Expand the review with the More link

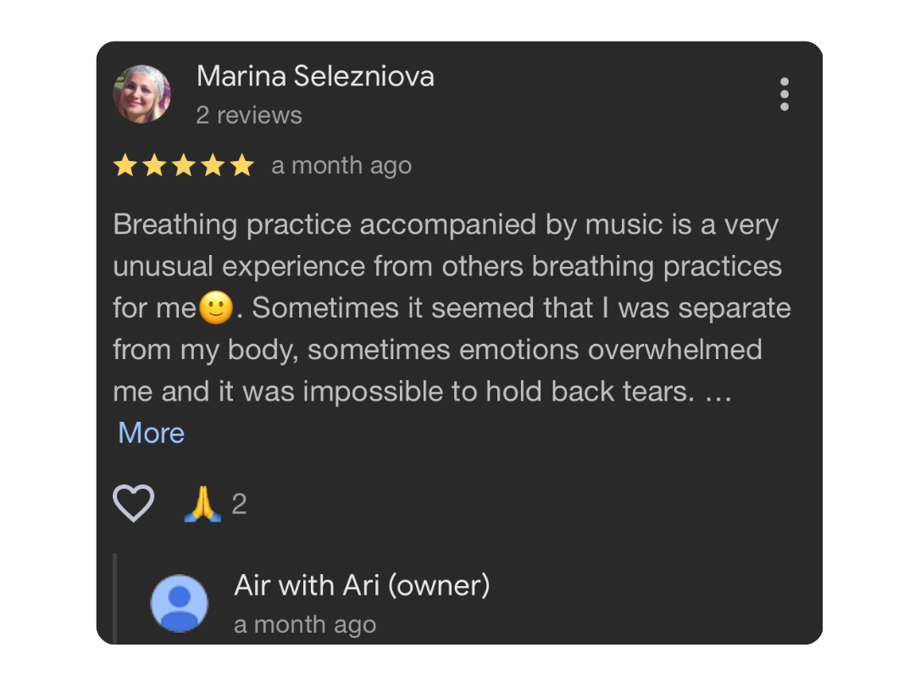click(152, 433)
